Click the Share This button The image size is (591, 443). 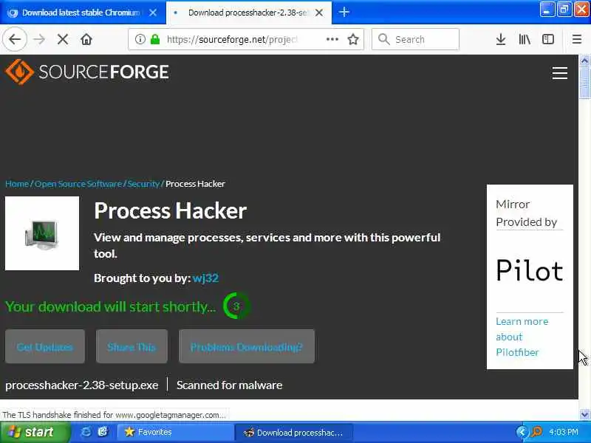tap(131, 346)
